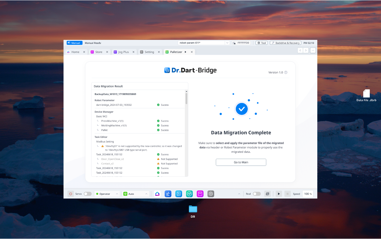Screen dimensions: 381x239
Task: Open the Task Editor dock icon
Action: click(179, 194)
